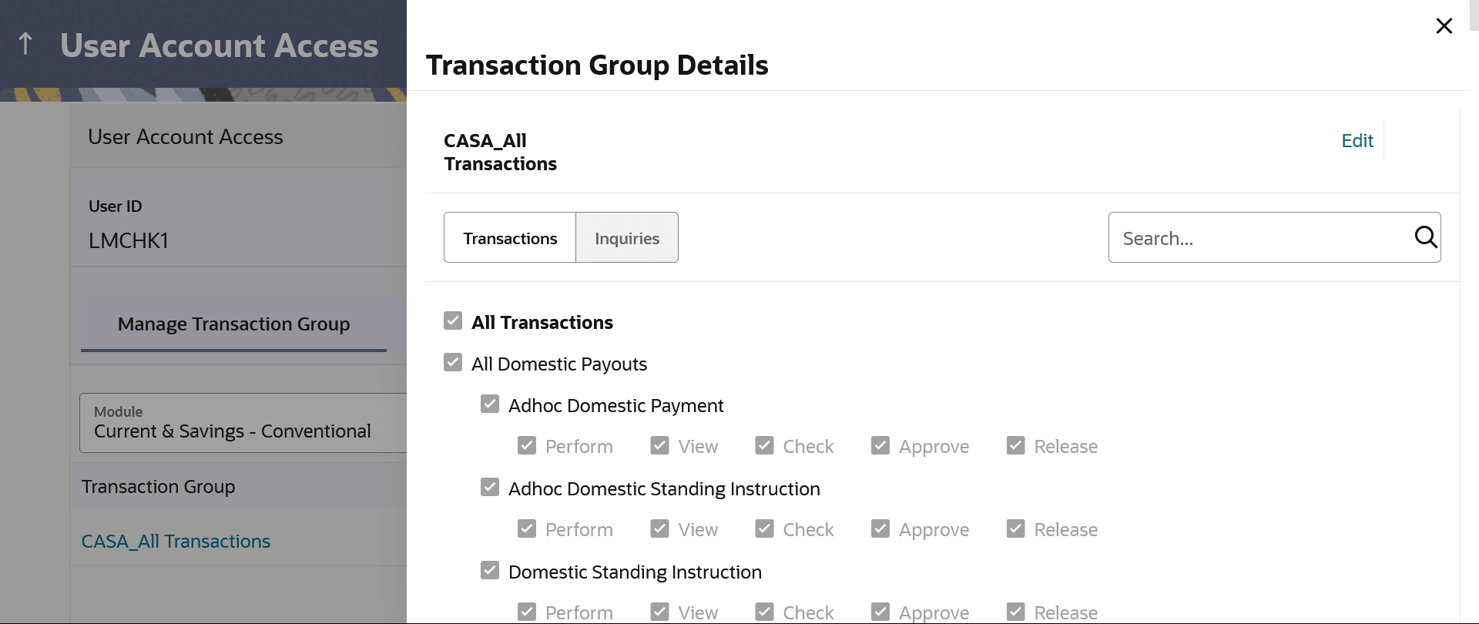
Task: Toggle Adhoc Domestic Standing Instruction checkbox
Action: (490, 488)
